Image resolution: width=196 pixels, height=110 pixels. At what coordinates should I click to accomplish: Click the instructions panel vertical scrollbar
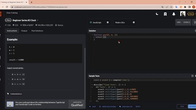[85, 74]
